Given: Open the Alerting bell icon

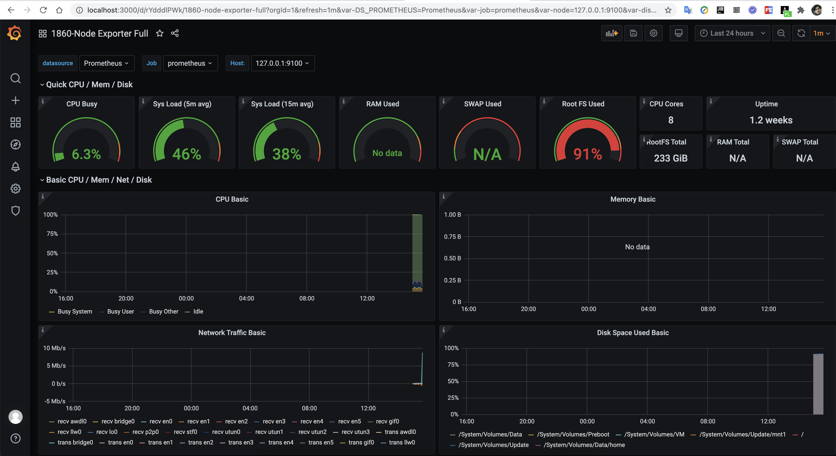Looking at the screenshot, I should click(15, 167).
